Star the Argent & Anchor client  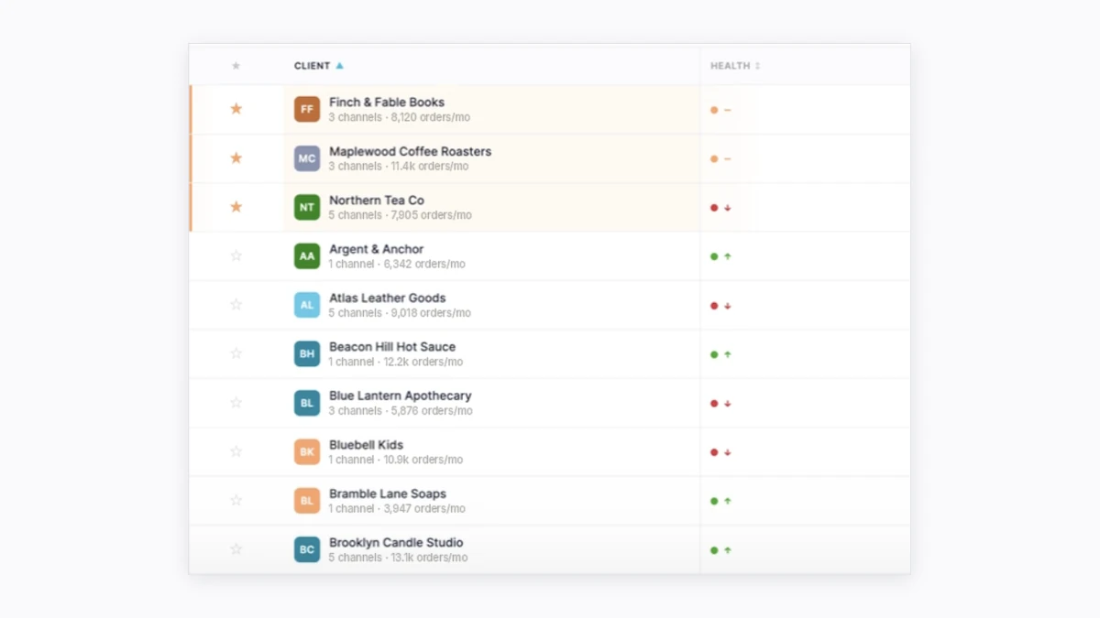tap(236, 256)
